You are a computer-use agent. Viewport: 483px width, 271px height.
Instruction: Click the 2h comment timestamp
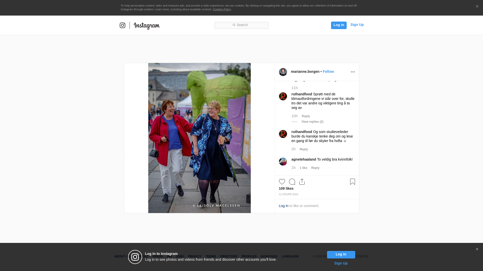coord(293,149)
